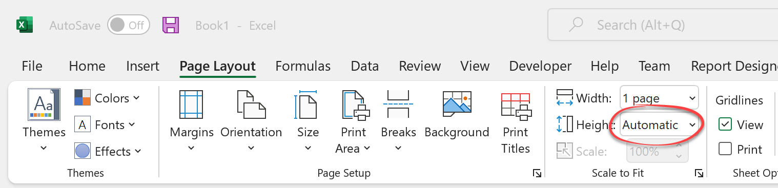Screen dimensions: 778x188
Task: Go to the Data tab
Action: (365, 66)
